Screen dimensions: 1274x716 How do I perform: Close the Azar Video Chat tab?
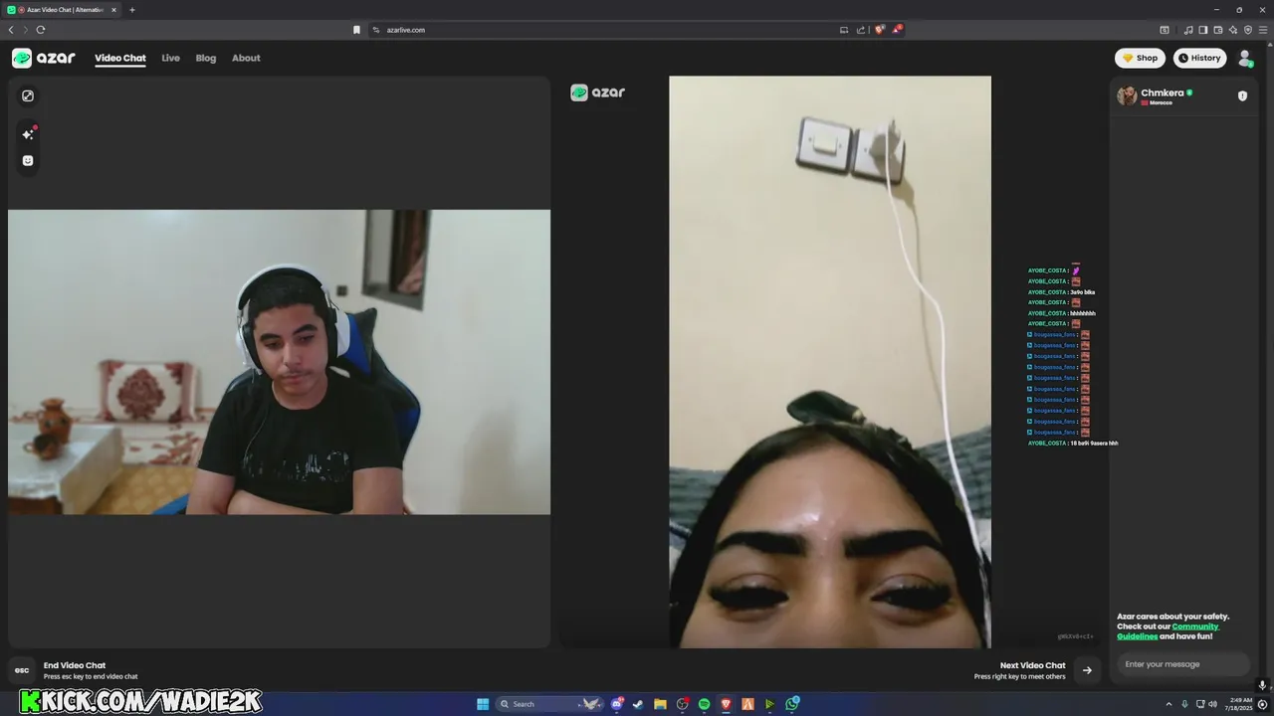pos(113,10)
